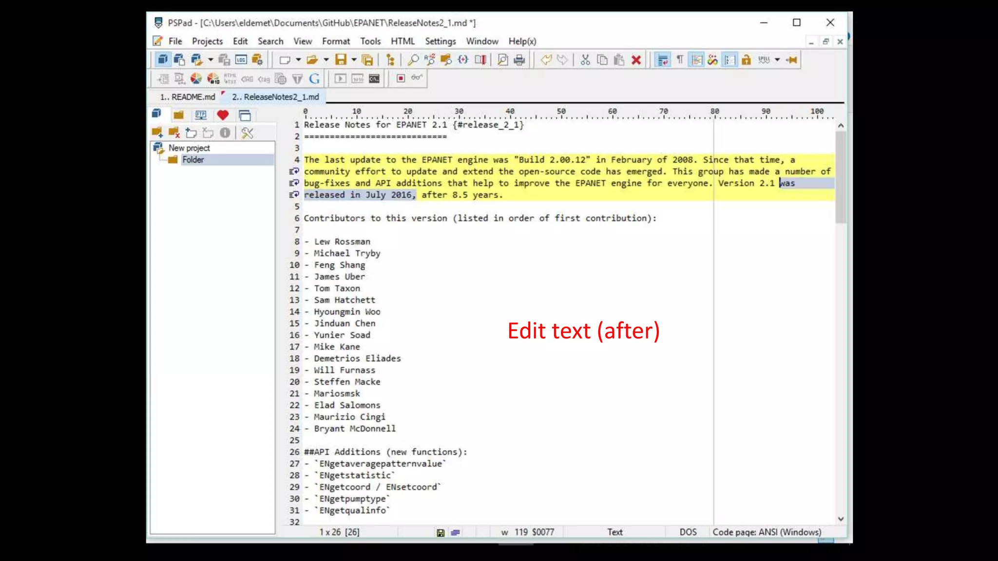The image size is (998, 561).
Task: Open the Google search G icon
Action: (x=314, y=78)
